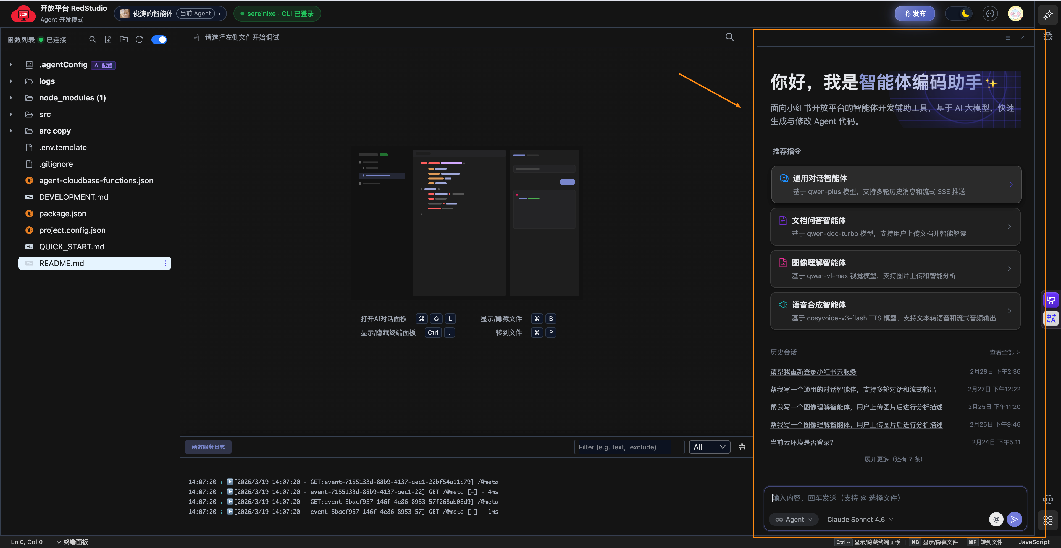Switch to the 函数服务日志 tab

tap(208, 447)
